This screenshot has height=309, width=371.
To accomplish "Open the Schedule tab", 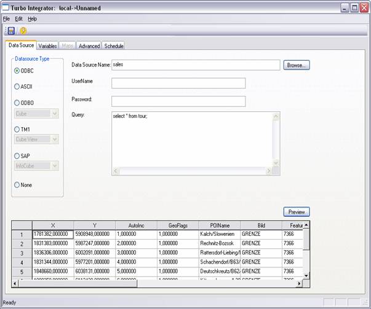I will [x=114, y=46].
